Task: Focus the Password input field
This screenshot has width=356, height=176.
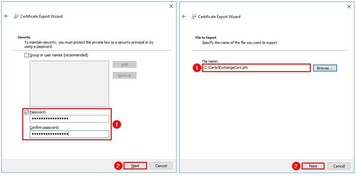Action: click(69, 119)
